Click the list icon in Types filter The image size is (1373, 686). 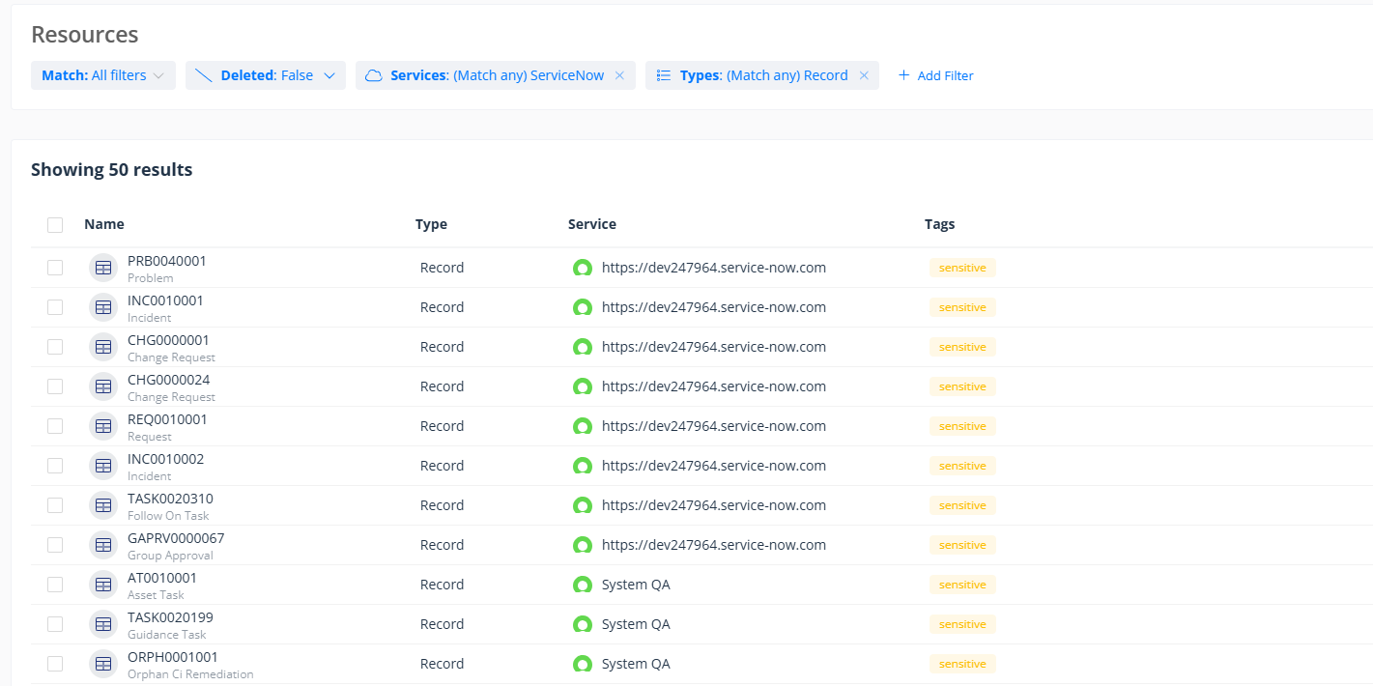click(664, 75)
